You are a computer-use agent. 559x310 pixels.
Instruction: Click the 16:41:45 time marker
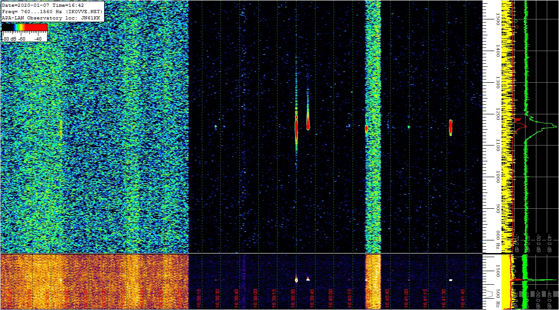(x=463, y=299)
